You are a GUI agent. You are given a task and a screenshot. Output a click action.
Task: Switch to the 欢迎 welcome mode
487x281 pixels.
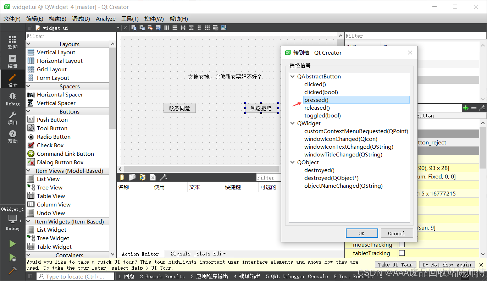pyautogui.click(x=12, y=42)
